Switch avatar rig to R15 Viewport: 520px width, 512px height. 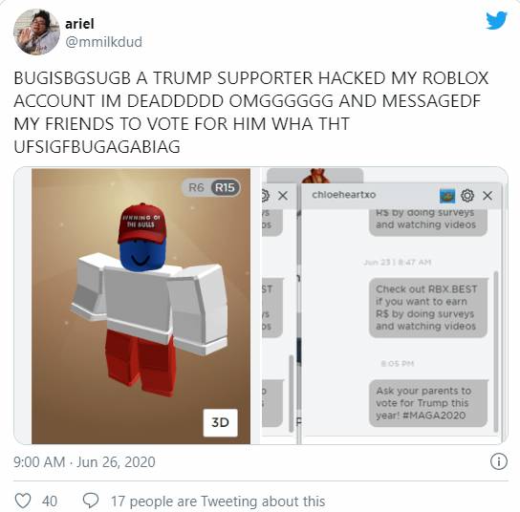(225, 187)
